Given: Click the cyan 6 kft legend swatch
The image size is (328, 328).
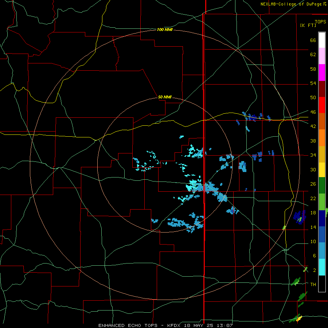Looking at the screenshot, I should point(322,267).
